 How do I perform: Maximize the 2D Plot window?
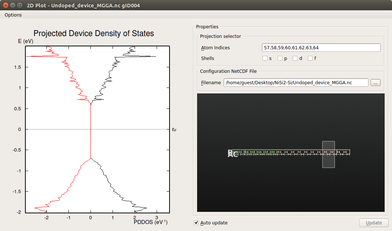(x=20, y=5)
